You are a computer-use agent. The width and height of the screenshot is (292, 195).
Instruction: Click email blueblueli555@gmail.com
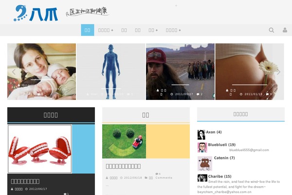pos(249,150)
